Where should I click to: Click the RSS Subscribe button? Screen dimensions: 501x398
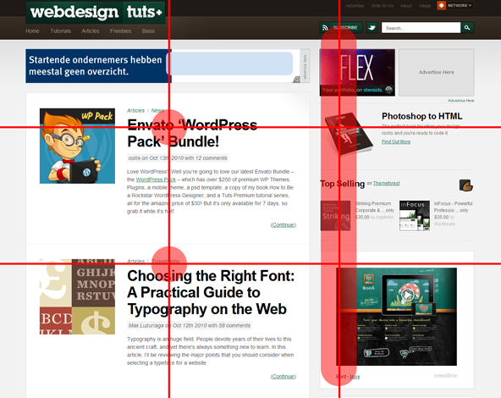click(341, 28)
